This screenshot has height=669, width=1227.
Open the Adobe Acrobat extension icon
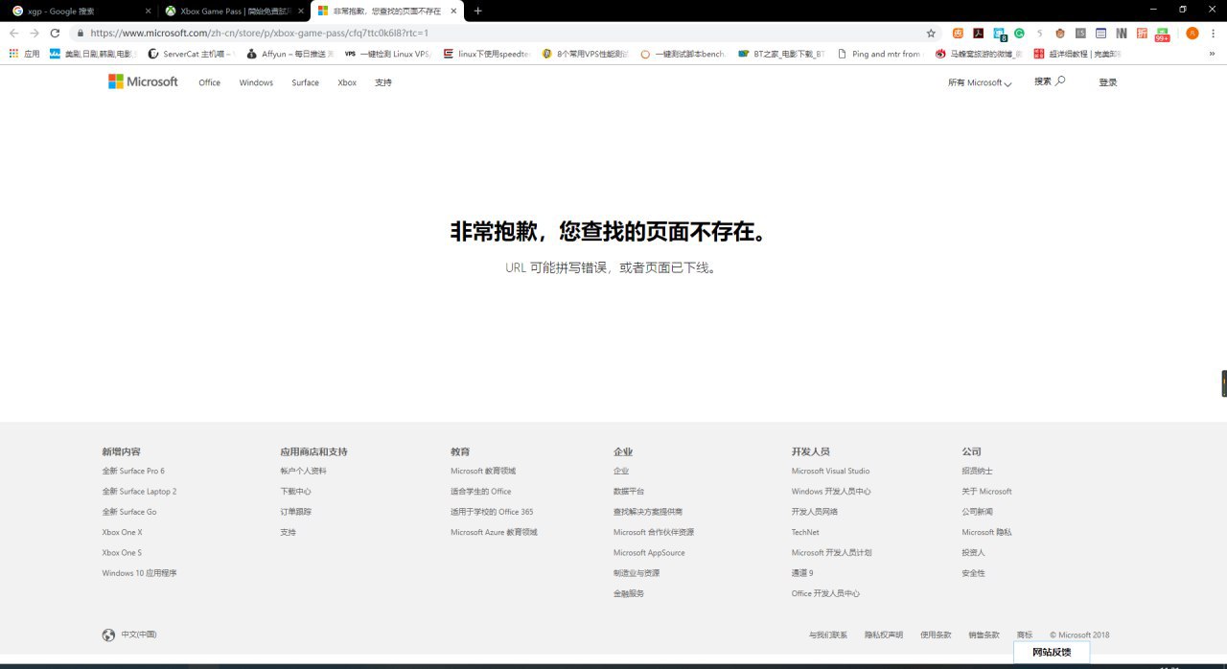(978, 33)
